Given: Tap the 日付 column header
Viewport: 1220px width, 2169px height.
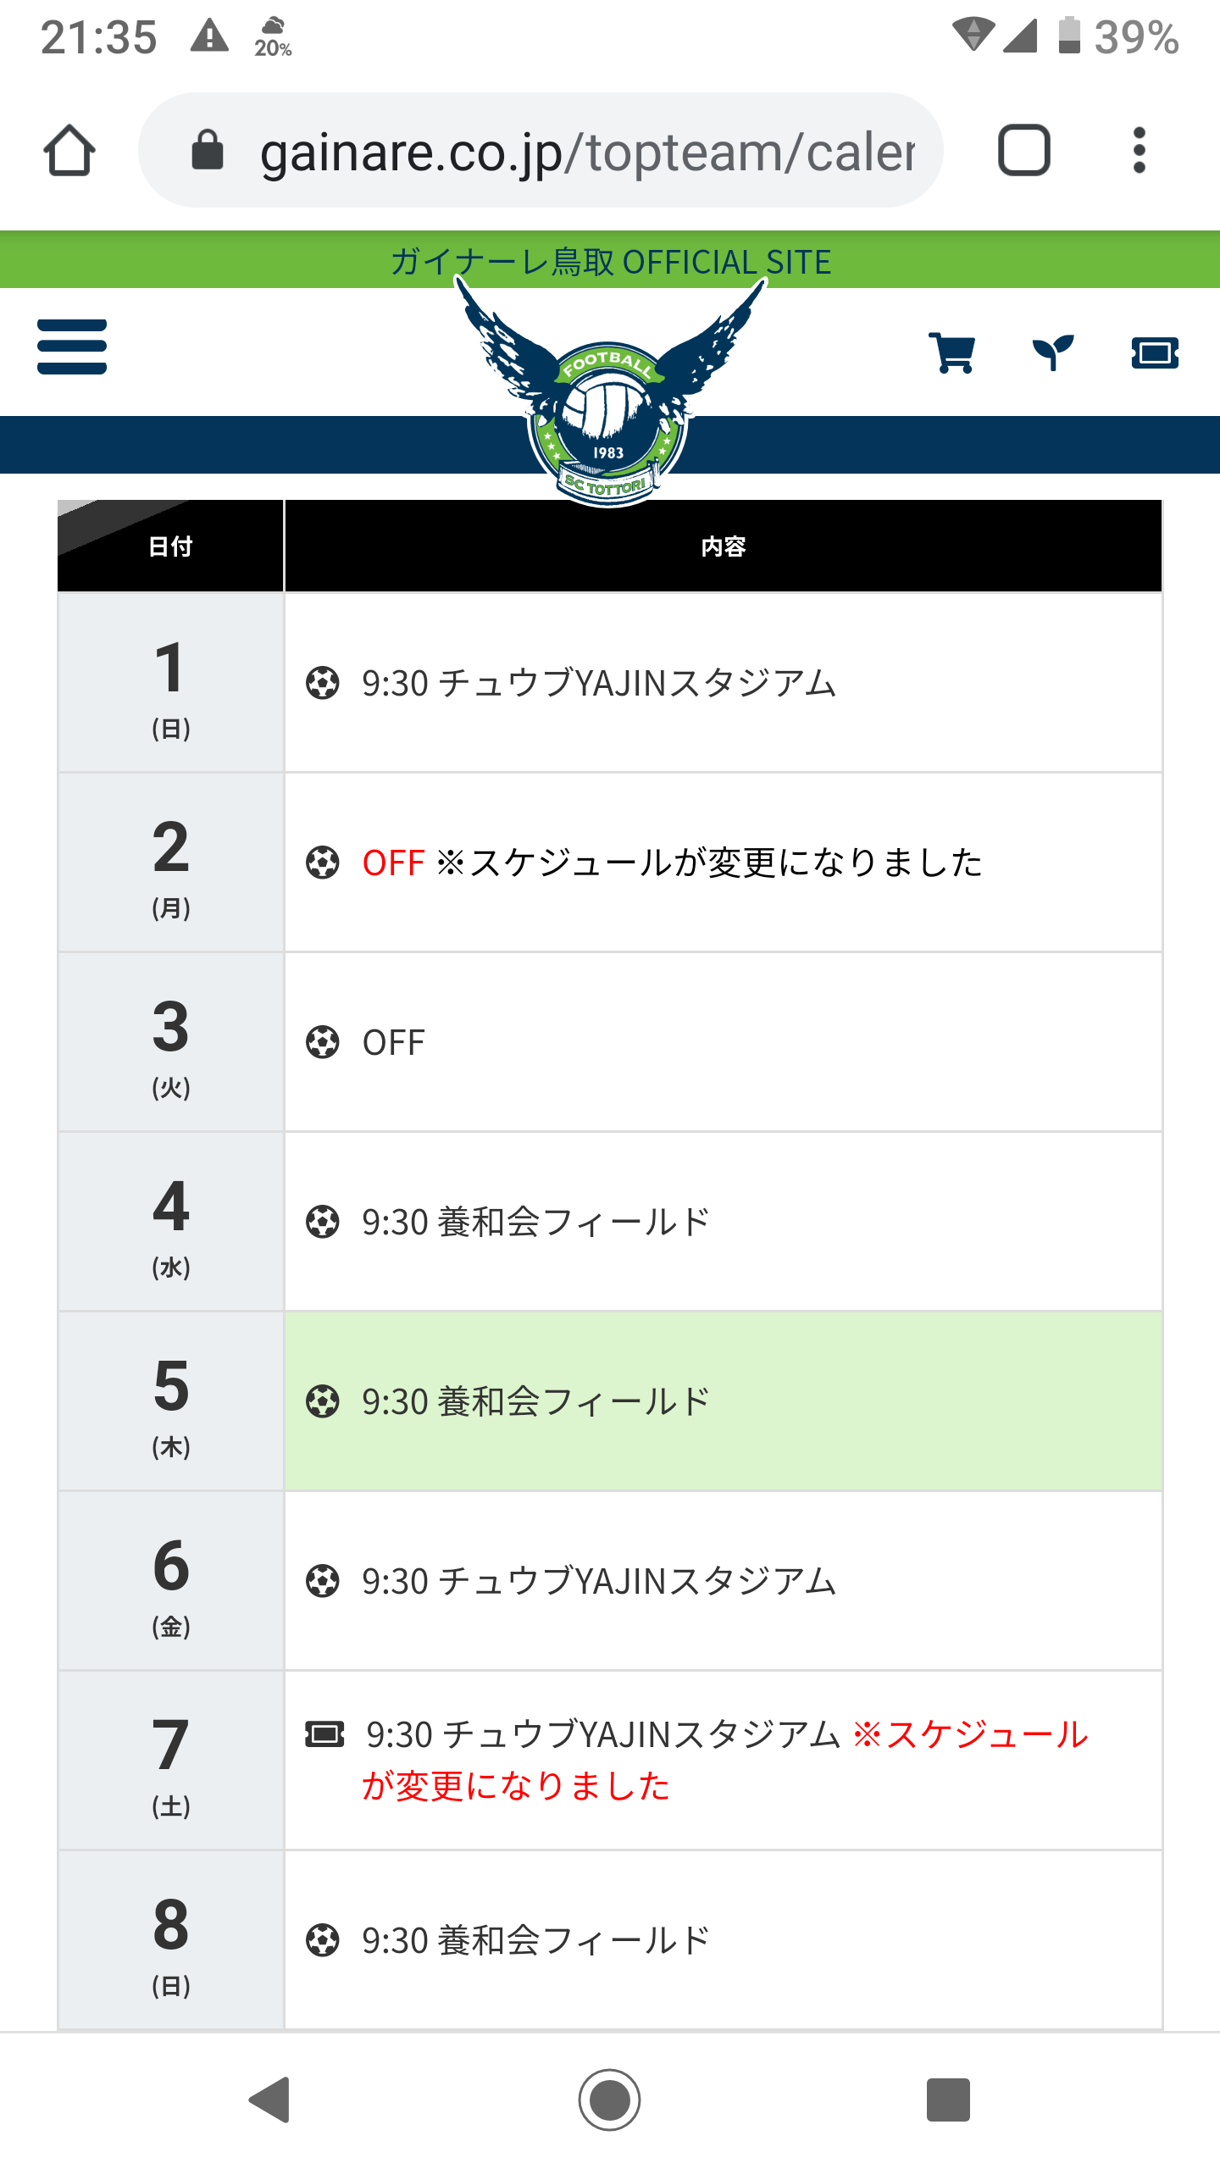Looking at the screenshot, I should [x=170, y=546].
